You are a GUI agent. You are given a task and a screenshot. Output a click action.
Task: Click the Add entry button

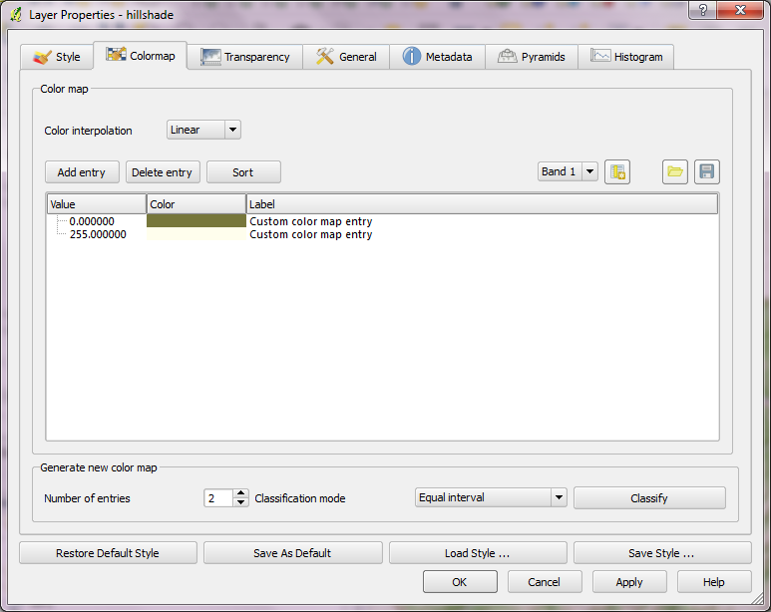pyautogui.click(x=82, y=172)
